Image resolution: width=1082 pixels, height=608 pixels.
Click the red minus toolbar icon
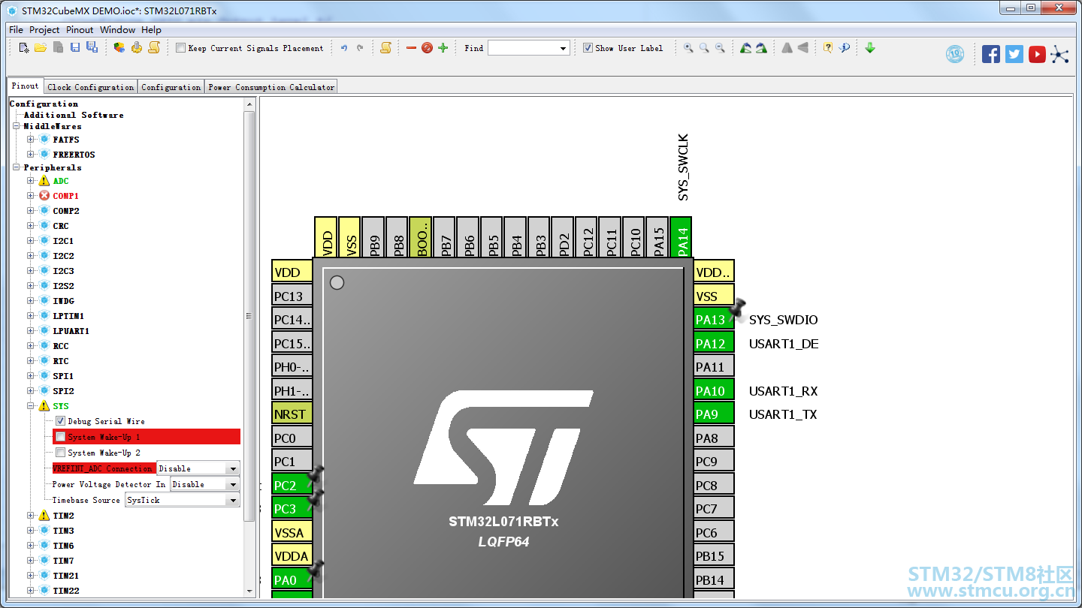coord(411,48)
